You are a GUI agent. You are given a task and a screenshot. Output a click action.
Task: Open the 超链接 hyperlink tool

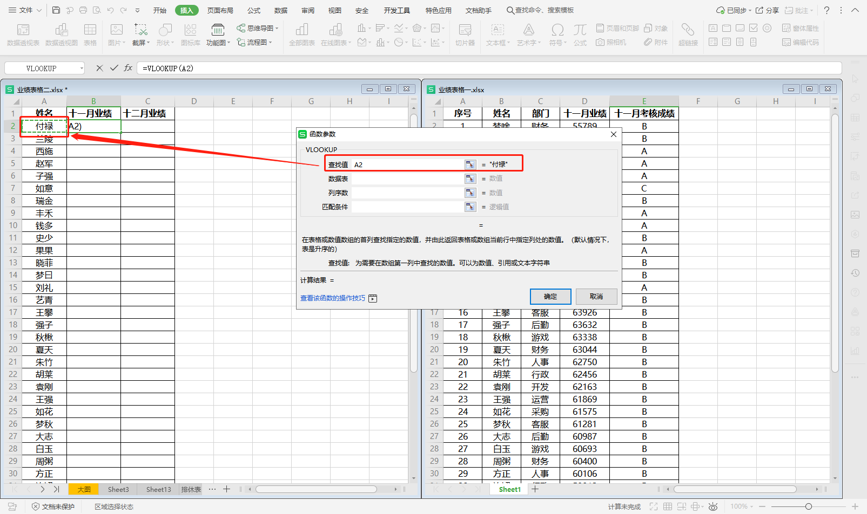pos(688,33)
